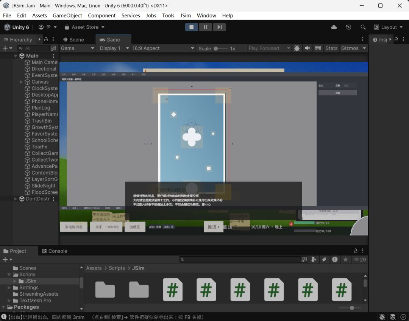409x321 pixels.
Task: Expand the Canvas object in Hierarchy
Action: pyautogui.click(x=21, y=82)
